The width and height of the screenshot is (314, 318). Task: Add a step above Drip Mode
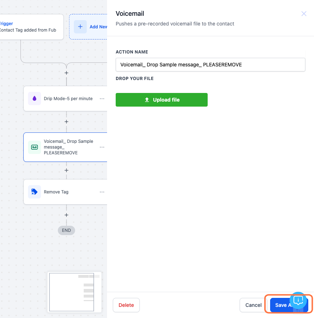[x=66, y=73]
